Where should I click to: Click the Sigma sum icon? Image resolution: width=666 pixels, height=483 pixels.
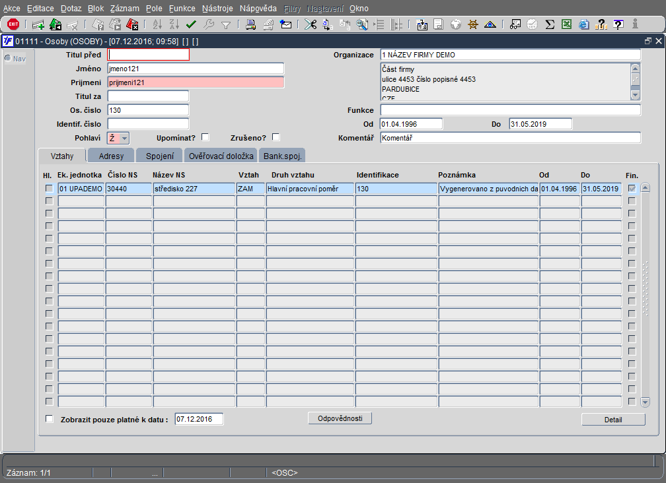[x=550, y=24]
